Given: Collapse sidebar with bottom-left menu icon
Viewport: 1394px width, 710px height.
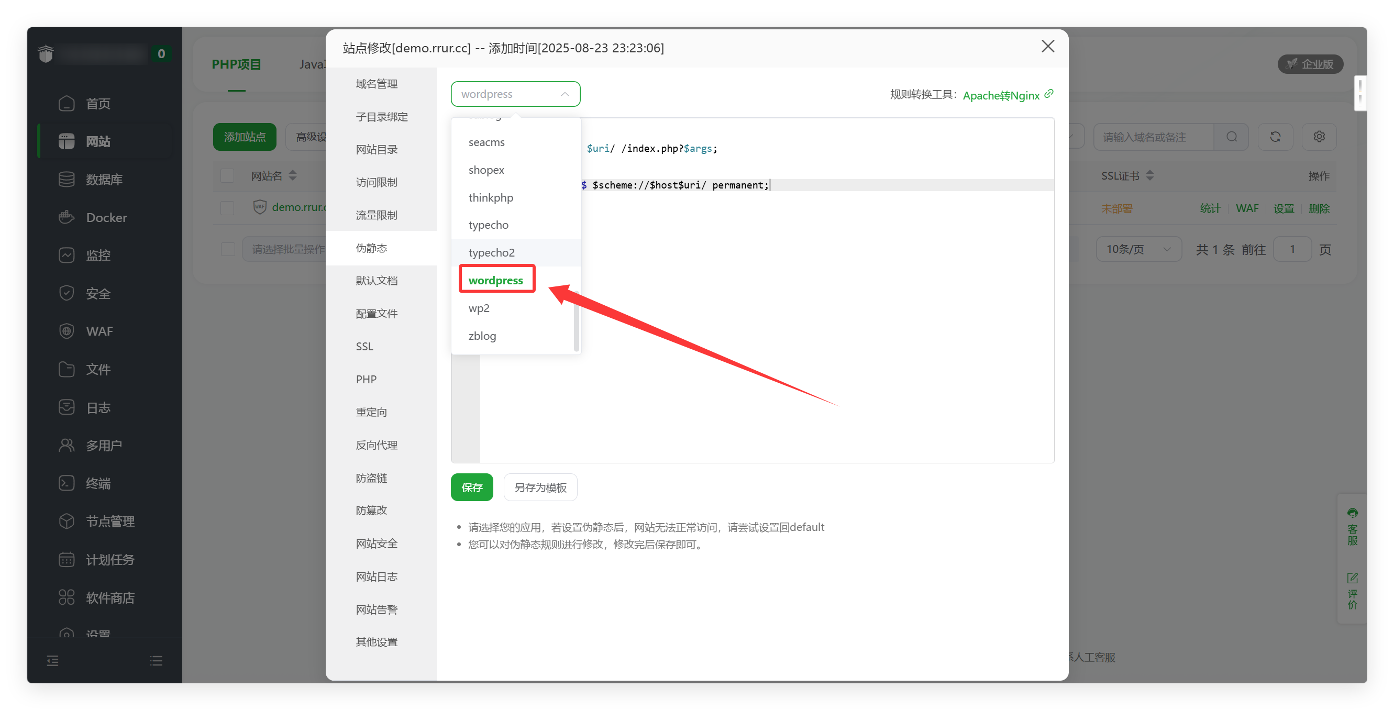Looking at the screenshot, I should point(52,661).
